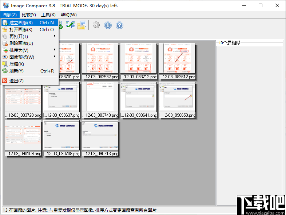Choose 压缩(X) compress gallery entry

click(x=29, y=64)
